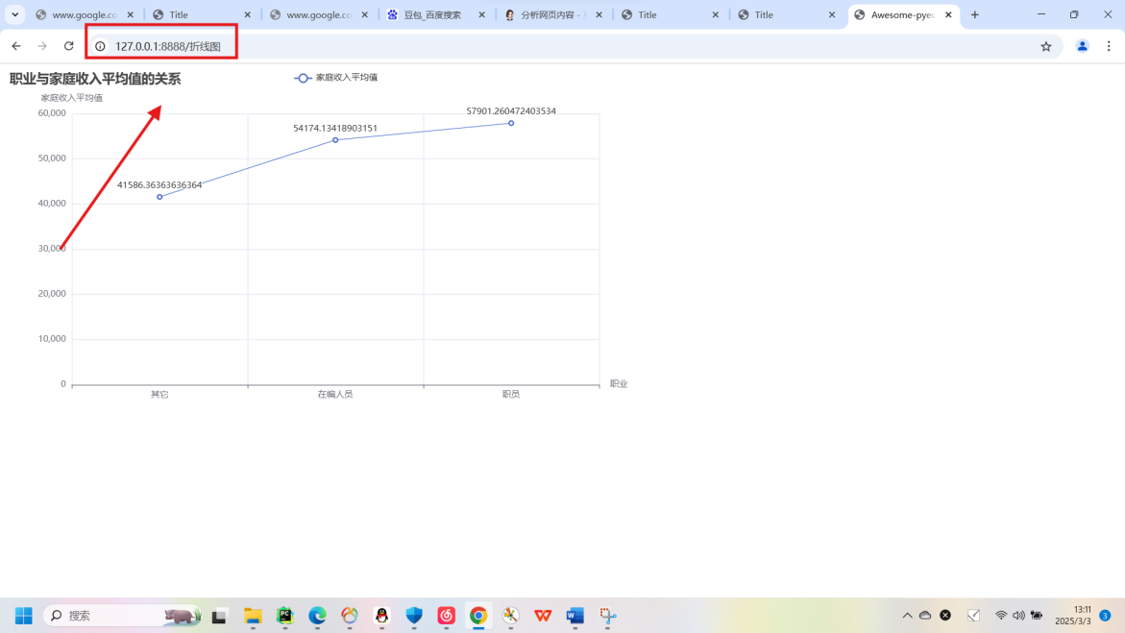1125x633 pixels.
Task: View site information icon in address bar
Action: pyautogui.click(x=101, y=46)
